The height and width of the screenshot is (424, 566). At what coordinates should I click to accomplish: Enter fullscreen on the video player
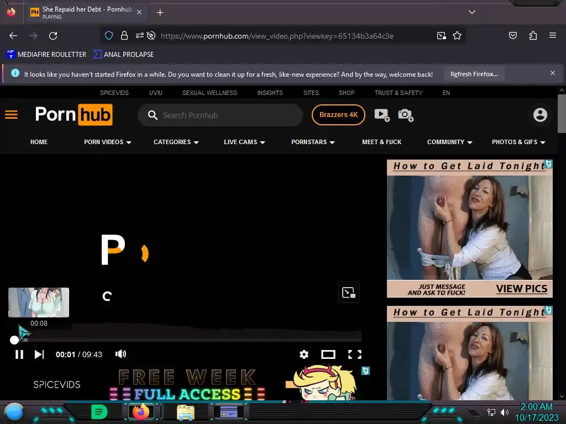(354, 354)
